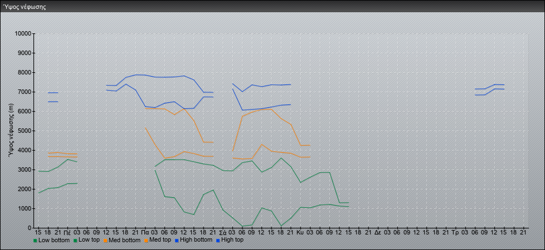Image resolution: width=545 pixels, height=250 pixels.
Task: Click the orange swatch beside Med top
Action: pyautogui.click(x=145, y=241)
